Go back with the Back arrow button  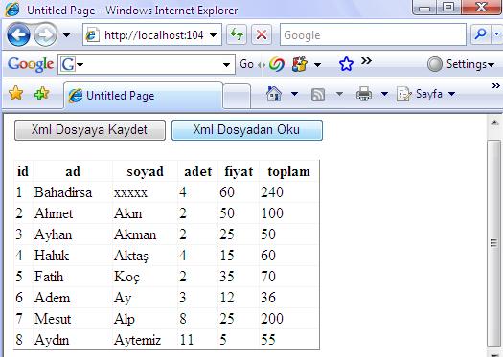(18, 34)
